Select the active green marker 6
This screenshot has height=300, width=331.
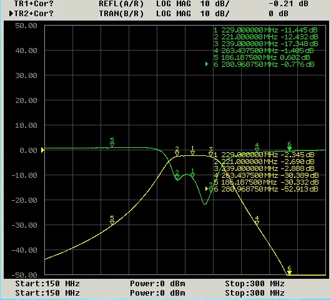coord(289,146)
